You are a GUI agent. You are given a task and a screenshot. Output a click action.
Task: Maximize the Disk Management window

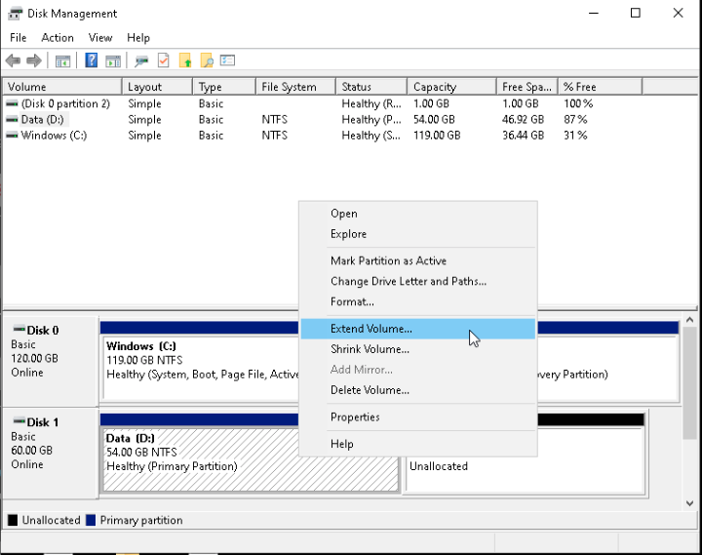point(636,13)
